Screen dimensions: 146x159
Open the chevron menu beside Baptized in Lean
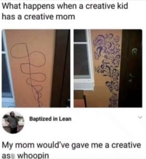(140, 117)
